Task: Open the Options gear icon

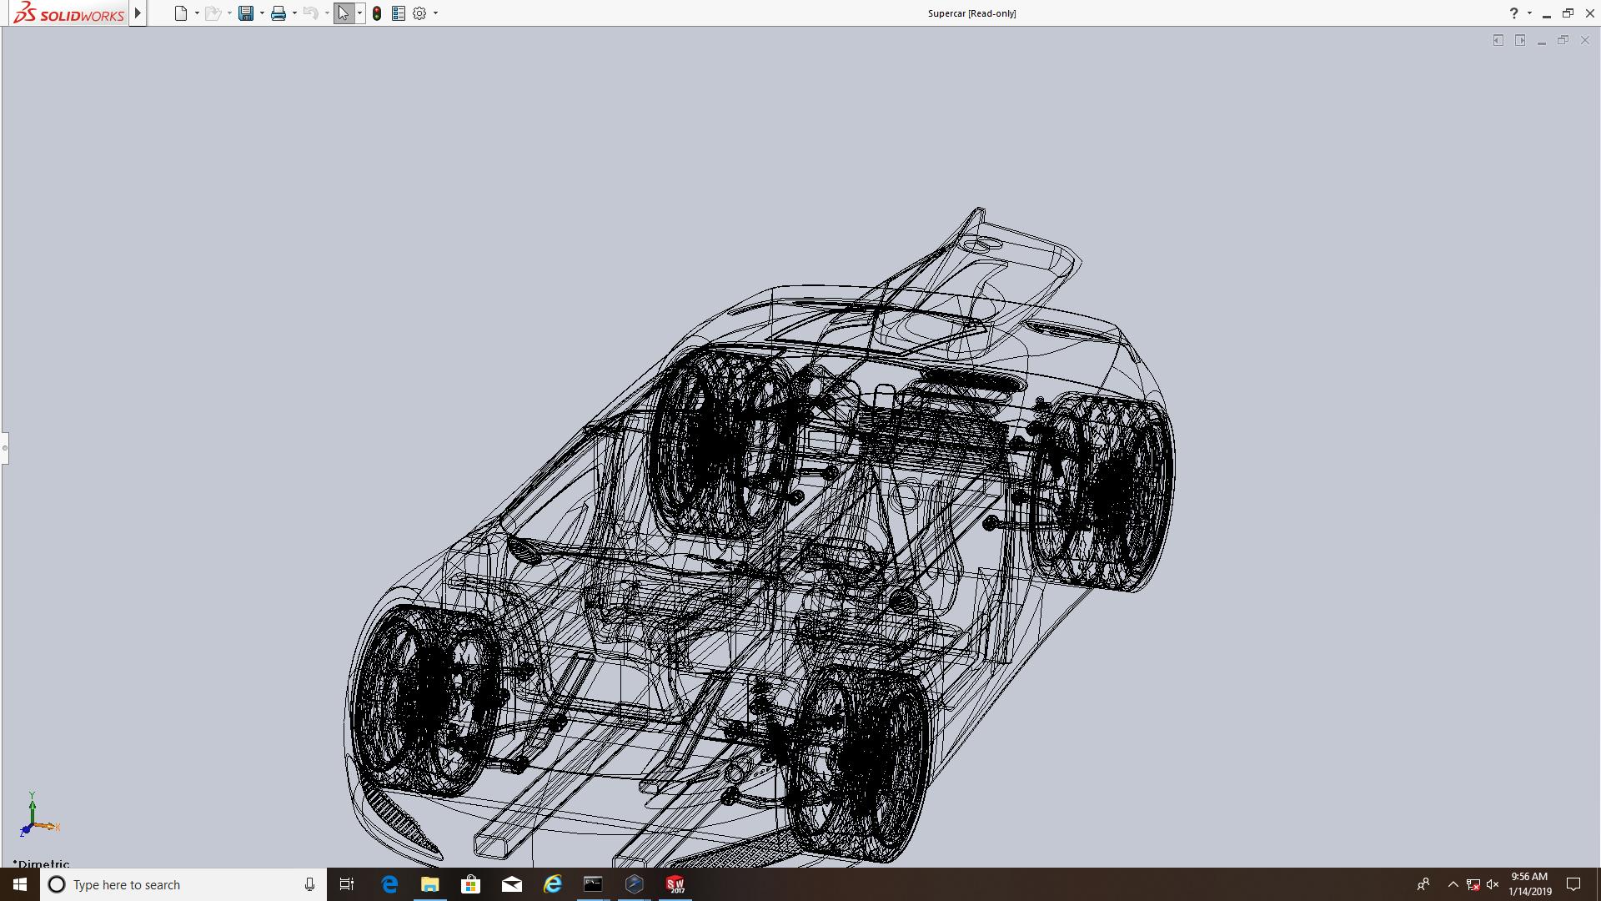Action: (x=419, y=13)
